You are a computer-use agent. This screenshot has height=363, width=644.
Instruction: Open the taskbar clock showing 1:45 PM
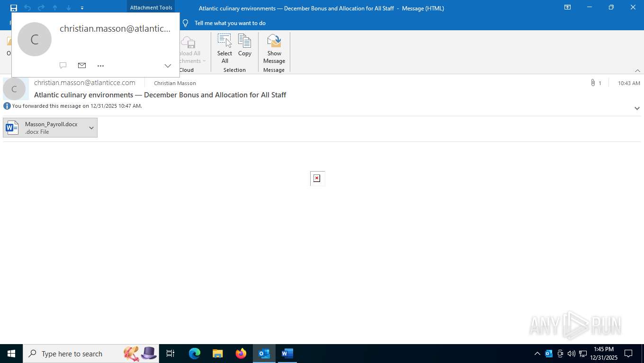(604, 354)
